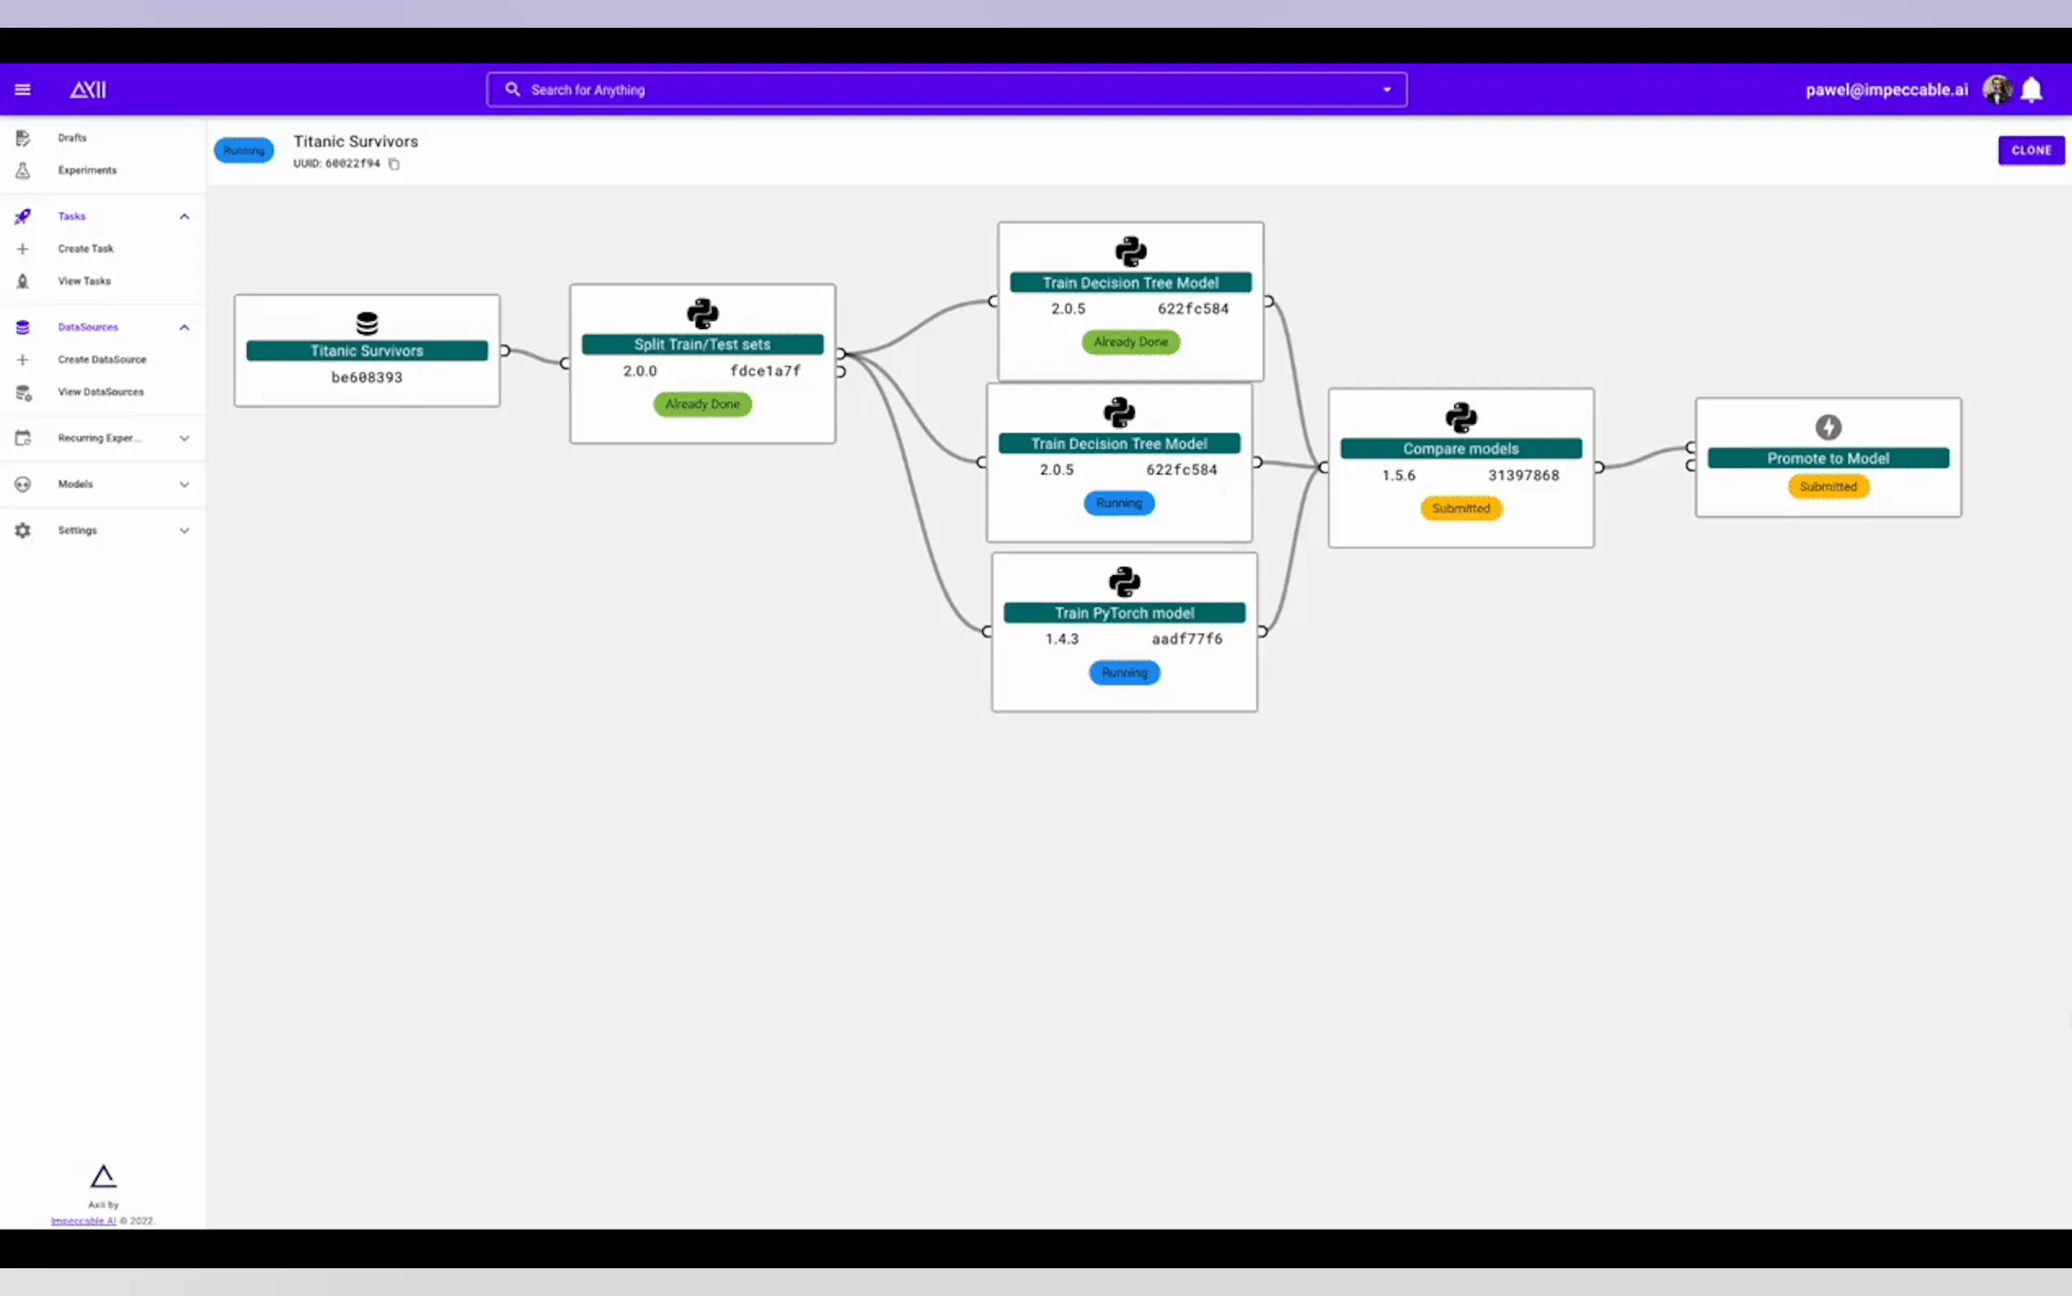Collapse the Tasks section
This screenshot has height=1296, width=2072.
[184, 217]
